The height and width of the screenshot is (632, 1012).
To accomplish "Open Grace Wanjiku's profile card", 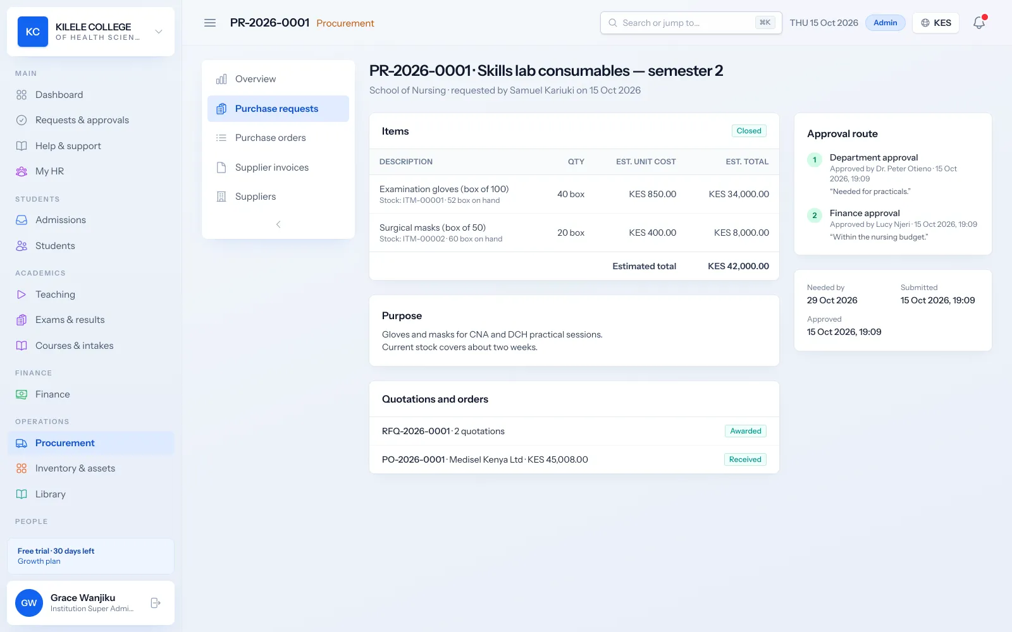I will [90, 603].
